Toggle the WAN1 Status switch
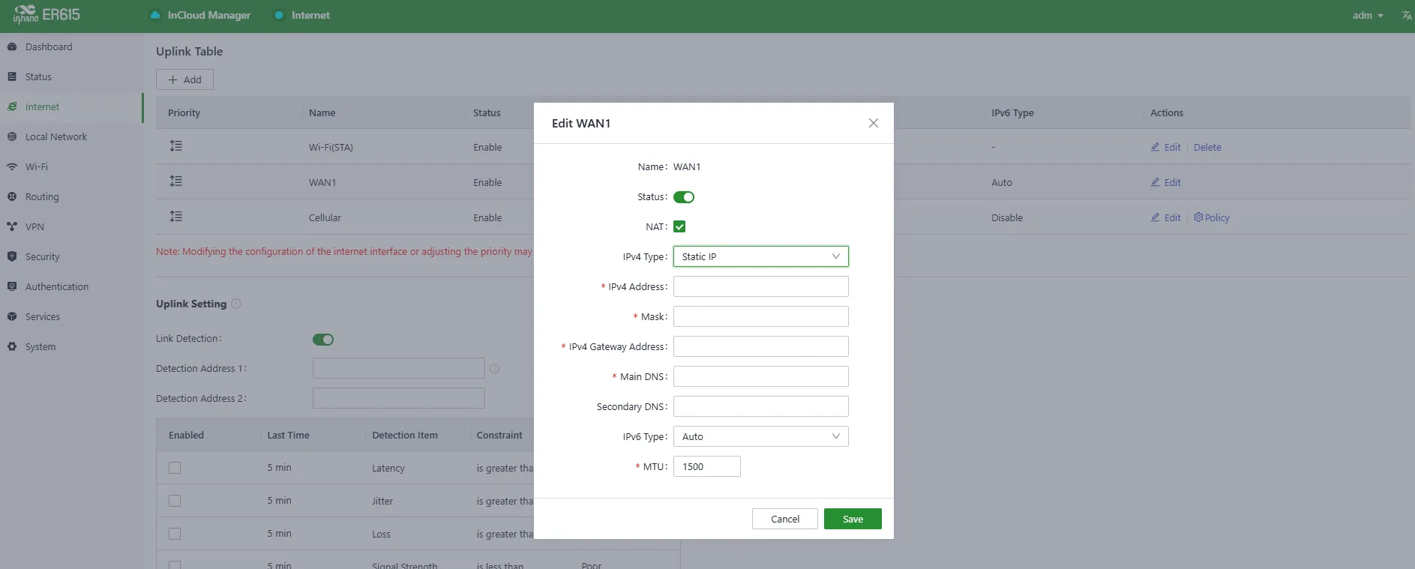Screen dimensions: 1415x569 pyautogui.click(x=684, y=197)
